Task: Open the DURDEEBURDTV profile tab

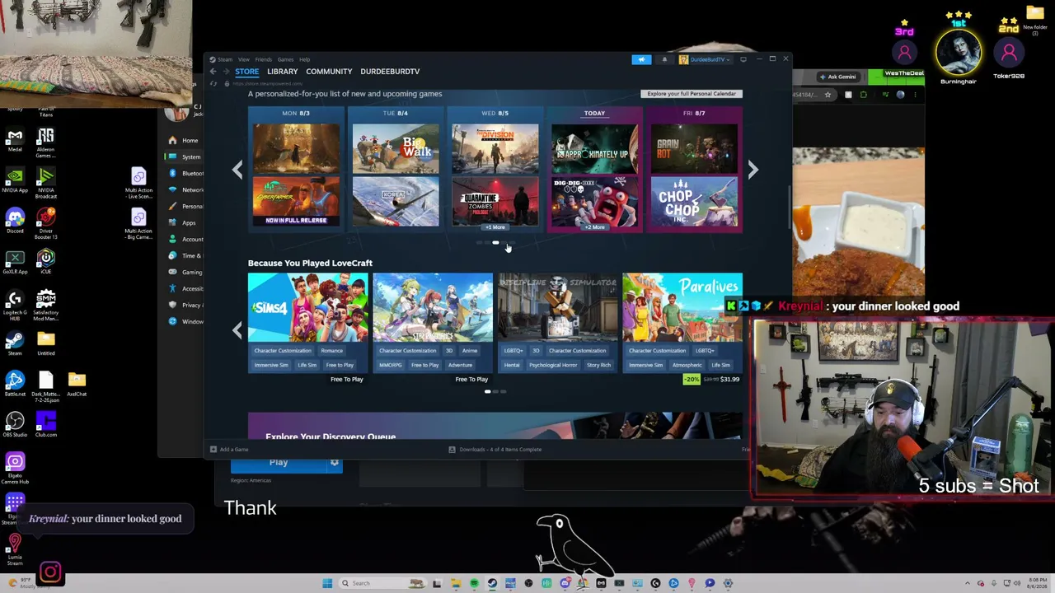Action: pos(390,72)
